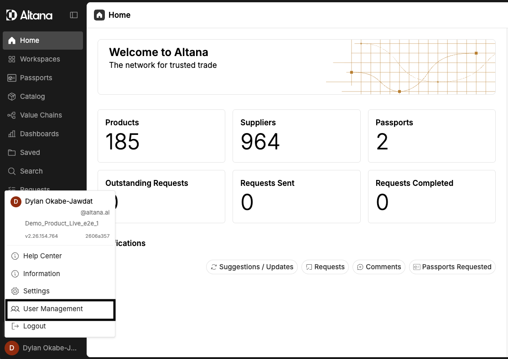508x359 pixels.
Task: Filter notifications by Suggestions / Updates
Action: pyautogui.click(x=252, y=267)
